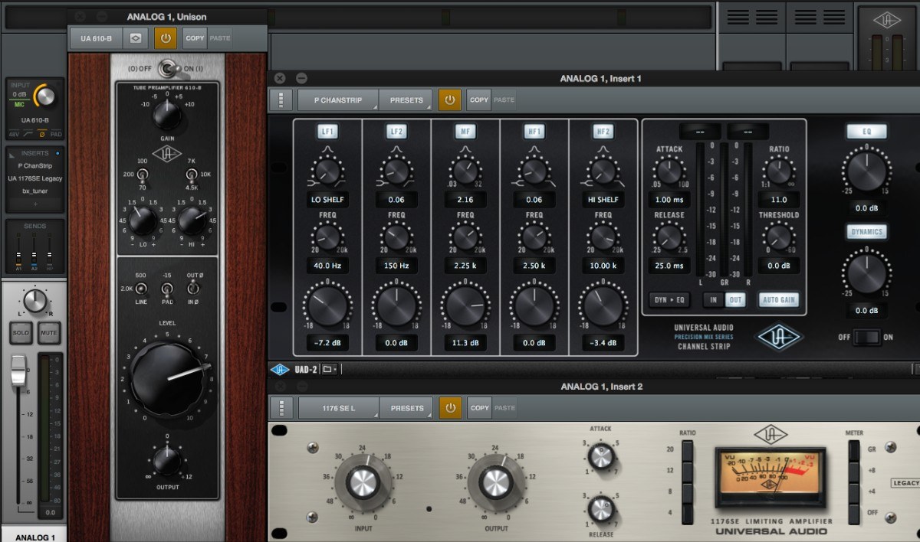Solo the ANALOG 1 channel
The image size is (920, 542).
click(x=21, y=333)
